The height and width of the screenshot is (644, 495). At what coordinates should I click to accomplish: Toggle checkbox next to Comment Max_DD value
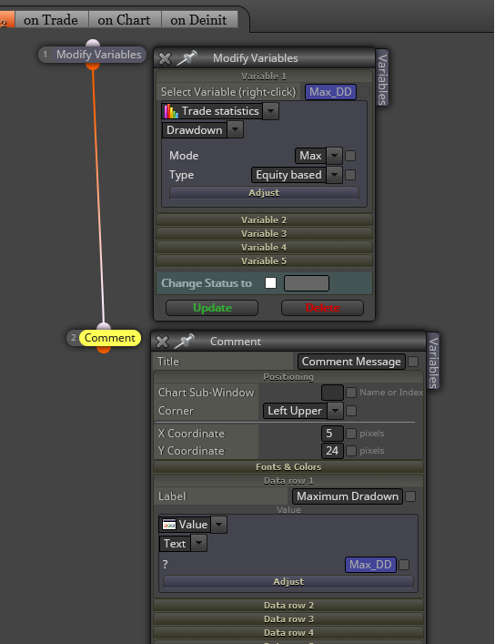(404, 565)
